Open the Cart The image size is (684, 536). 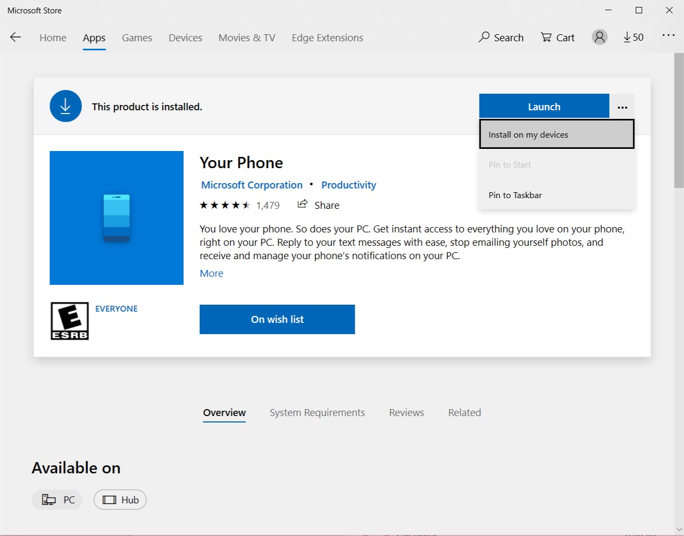(x=558, y=37)
